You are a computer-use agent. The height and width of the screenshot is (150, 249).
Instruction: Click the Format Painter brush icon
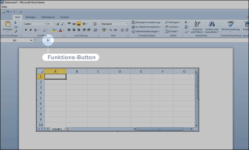click(15, 31)
